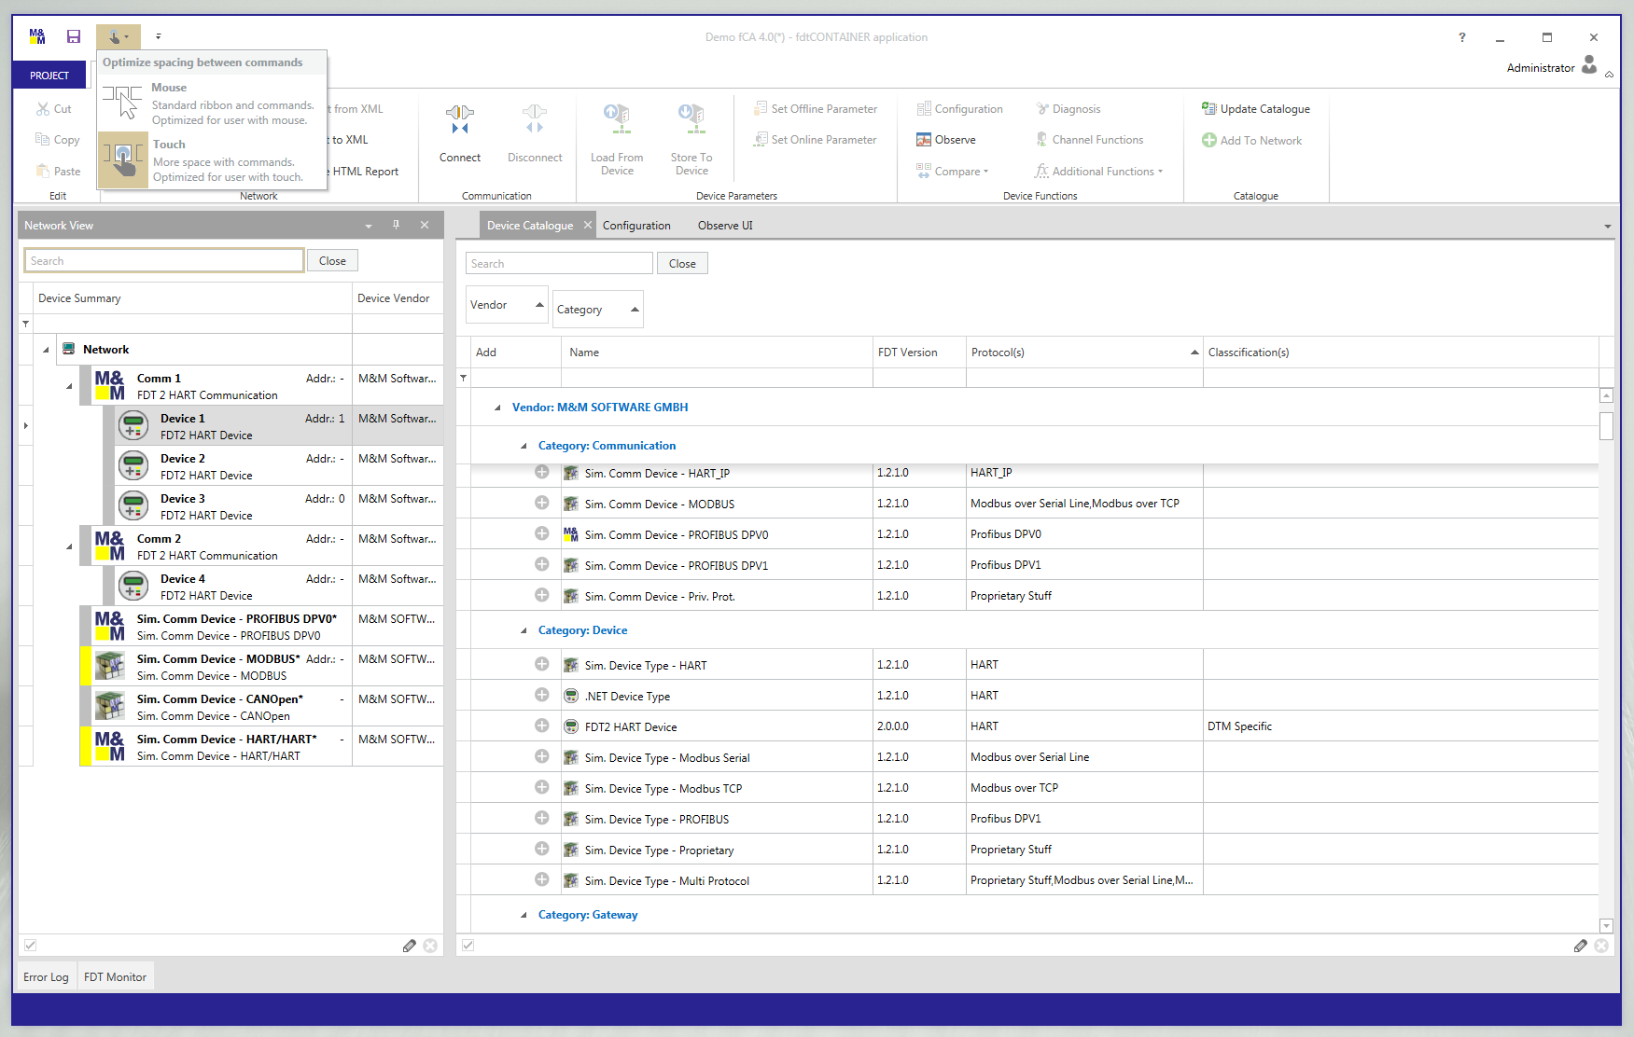Click the Update Catalogue icon
1634x1037 pixels.
[1209, 108]
